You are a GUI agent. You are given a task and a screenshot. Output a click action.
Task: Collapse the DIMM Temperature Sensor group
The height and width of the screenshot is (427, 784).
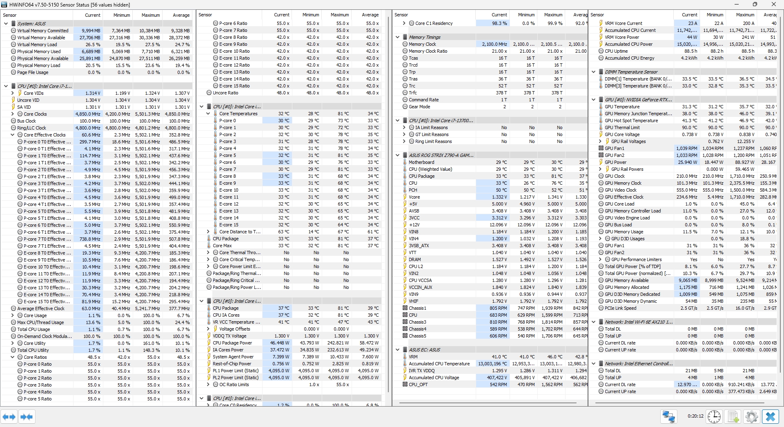593,72
